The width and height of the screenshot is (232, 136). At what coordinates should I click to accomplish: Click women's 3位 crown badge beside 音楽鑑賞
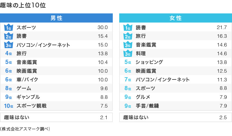pyautogui.click(x=128, y=45)
